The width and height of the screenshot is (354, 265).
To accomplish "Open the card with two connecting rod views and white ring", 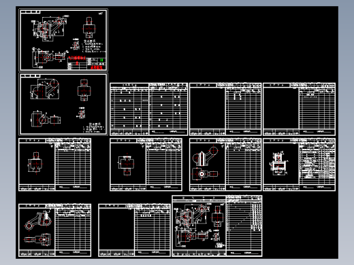I will pos(225,164).
